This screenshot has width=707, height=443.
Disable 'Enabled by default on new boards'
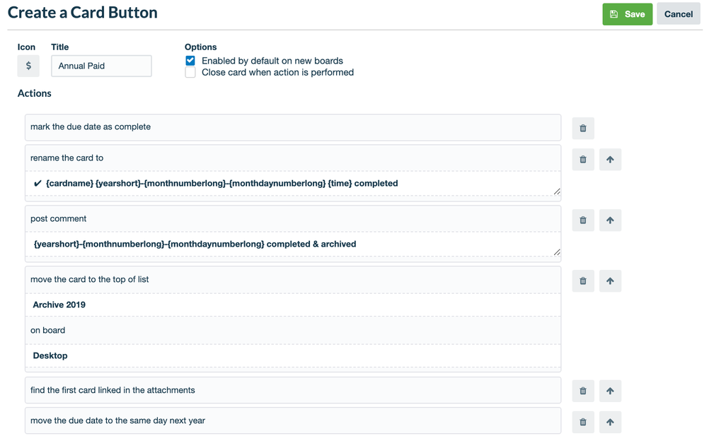190,60
